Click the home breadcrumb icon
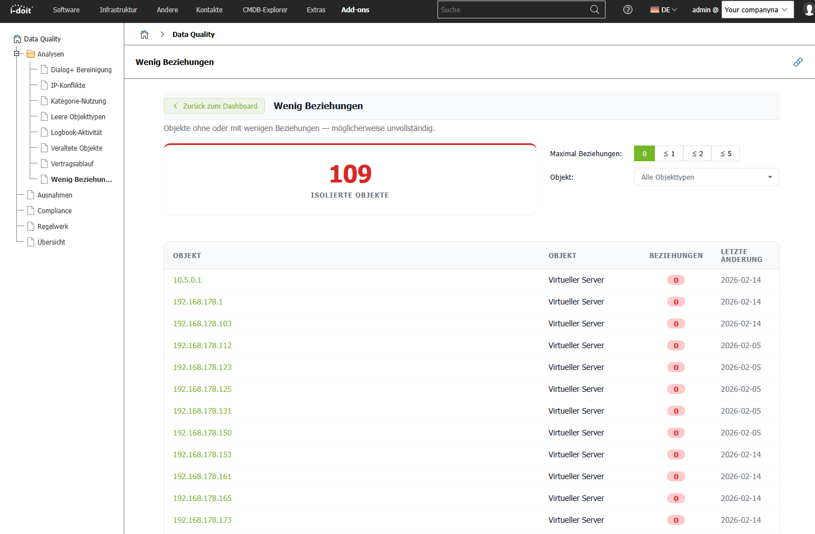 [145, 34]
